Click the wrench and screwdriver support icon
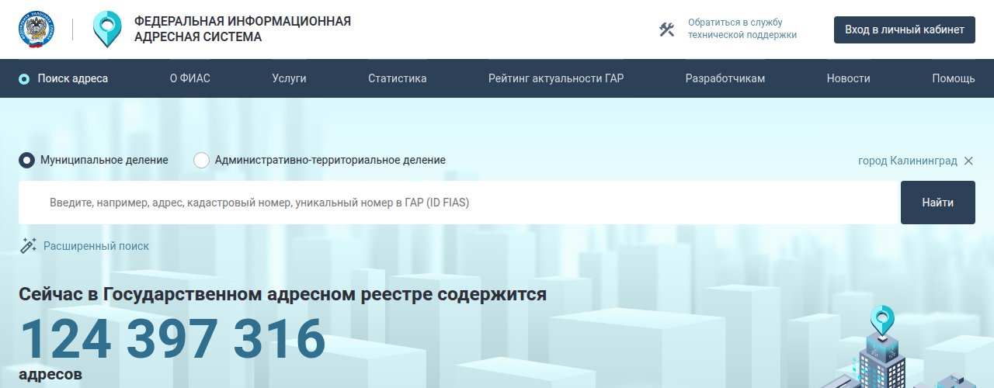 pyautogui.click(x=666, y=29)
